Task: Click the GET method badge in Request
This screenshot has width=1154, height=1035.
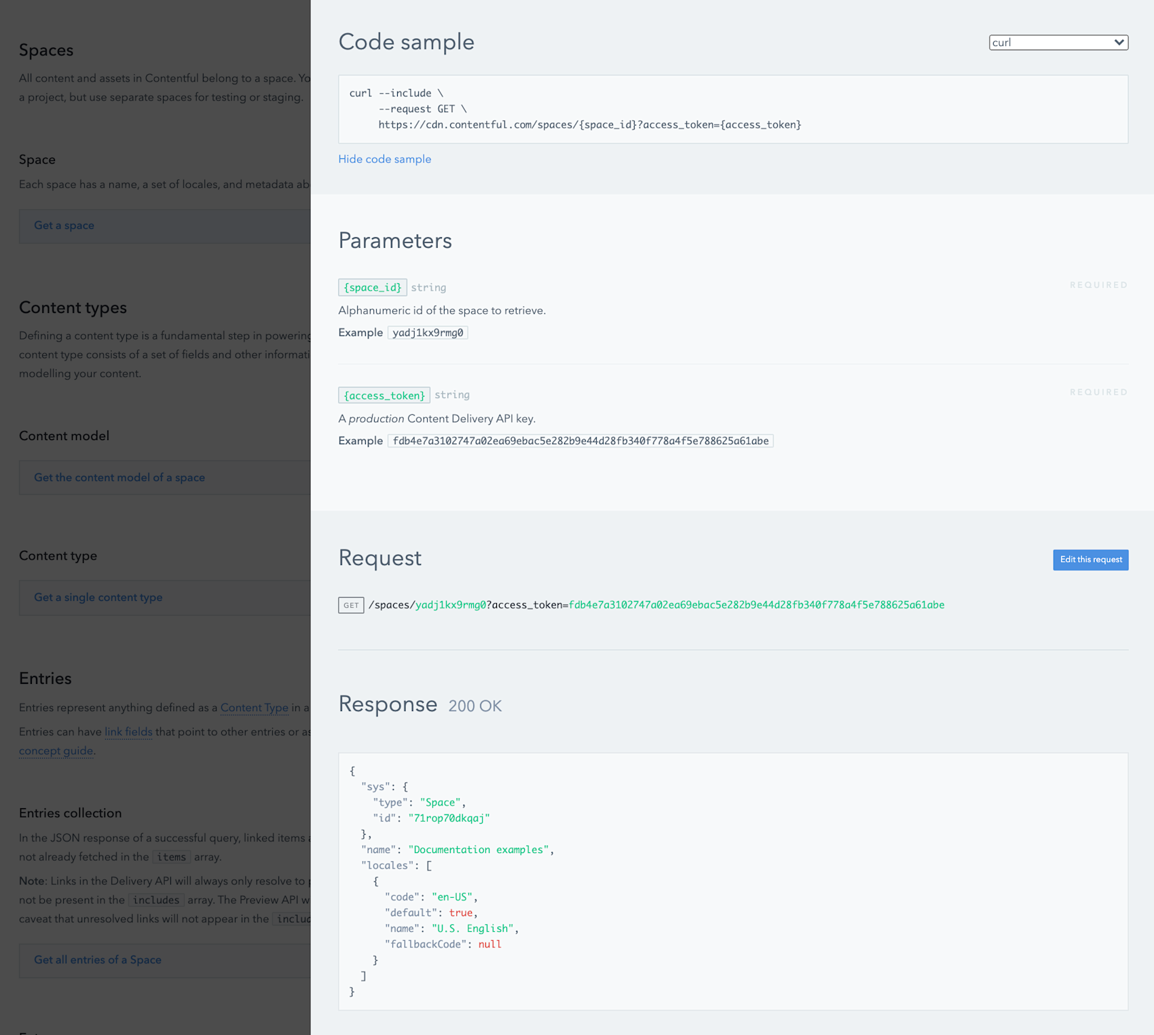Action: (350, 604)
